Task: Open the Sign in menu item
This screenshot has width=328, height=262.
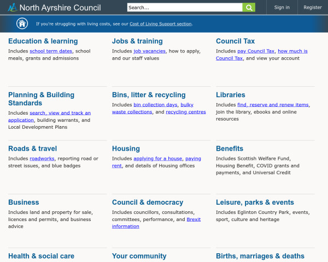Action: click(x=282, y=8)
